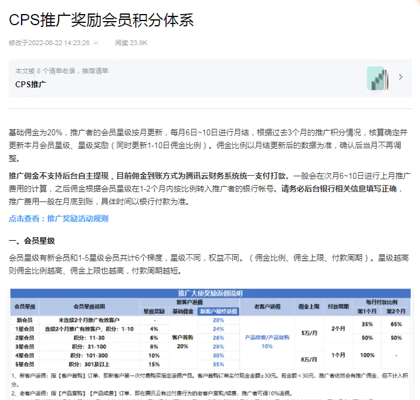Open the CPS推广 collection thumbnail image
The width and height of the screenshot is (420, 400).
pos(375,78)
